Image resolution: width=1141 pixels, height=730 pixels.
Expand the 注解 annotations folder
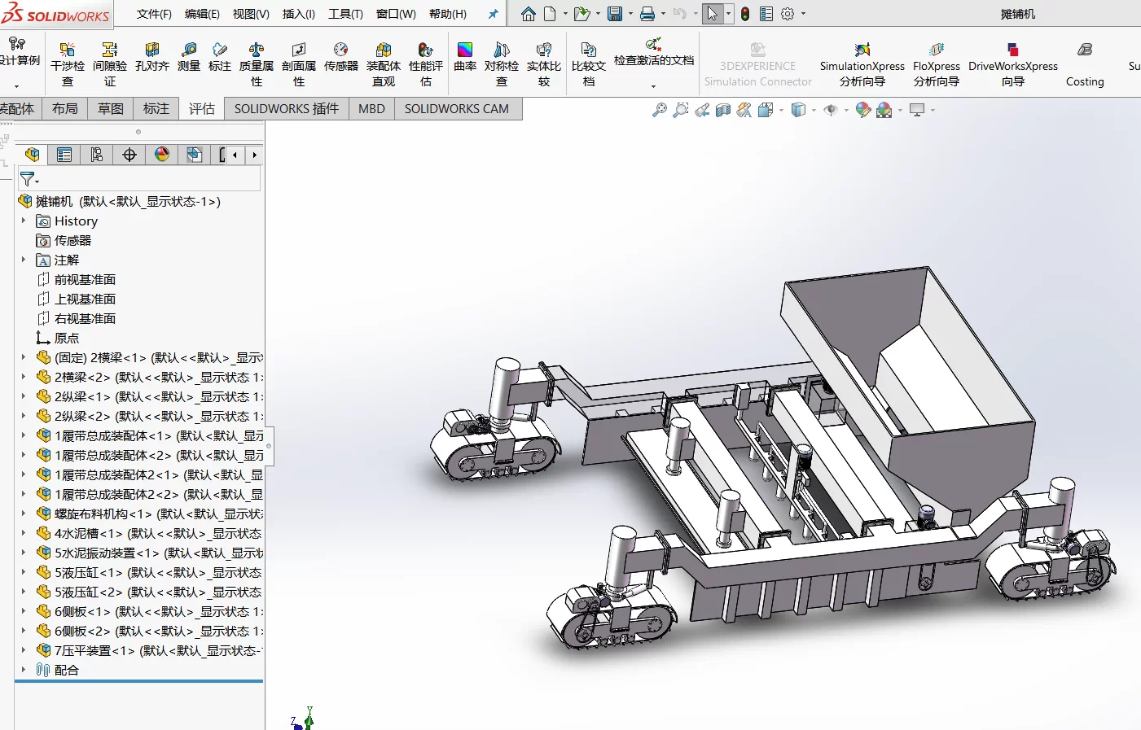click(24, 260)
